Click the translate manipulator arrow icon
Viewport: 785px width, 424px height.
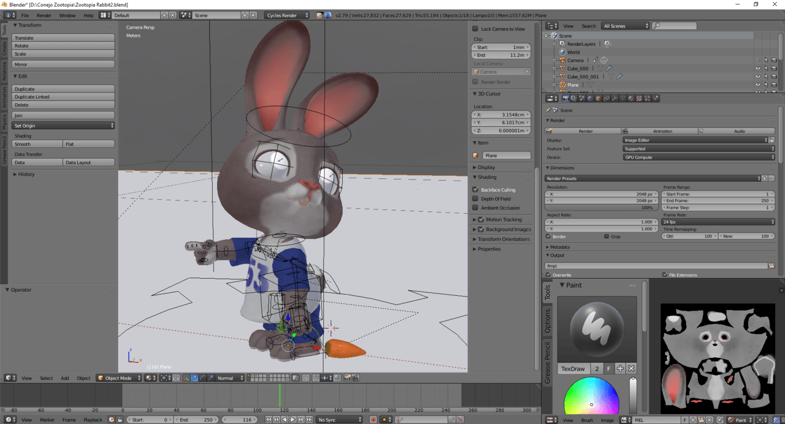(194, 378)
